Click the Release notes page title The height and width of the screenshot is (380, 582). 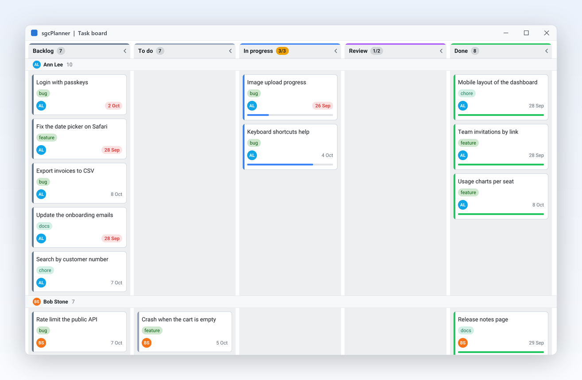coord(483,319)
